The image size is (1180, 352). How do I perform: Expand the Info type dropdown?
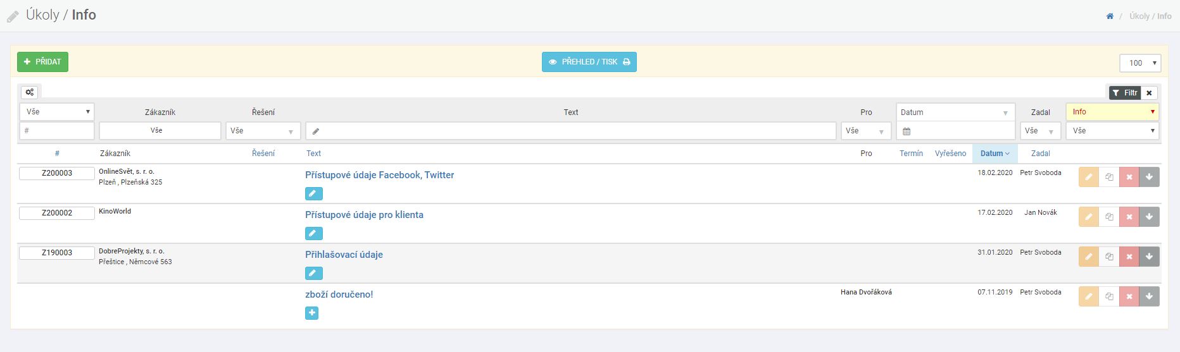(x=1112, y=112)
